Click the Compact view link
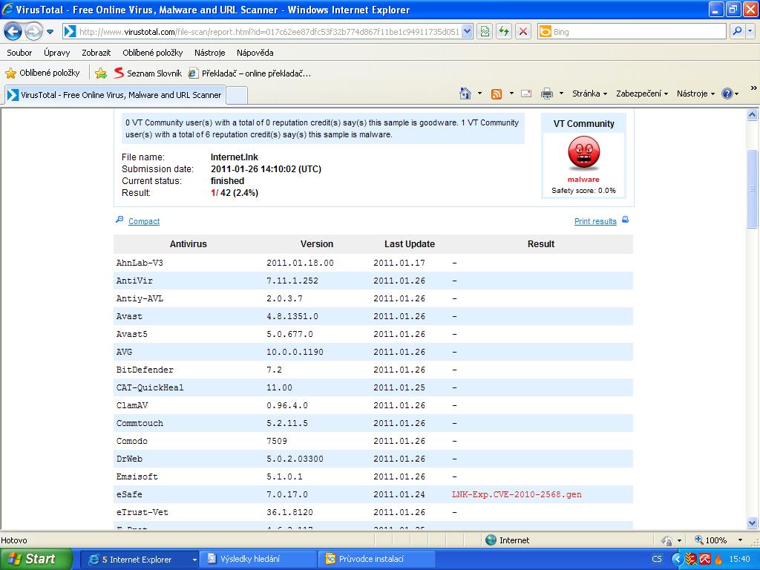 click(x=144, y=221)
